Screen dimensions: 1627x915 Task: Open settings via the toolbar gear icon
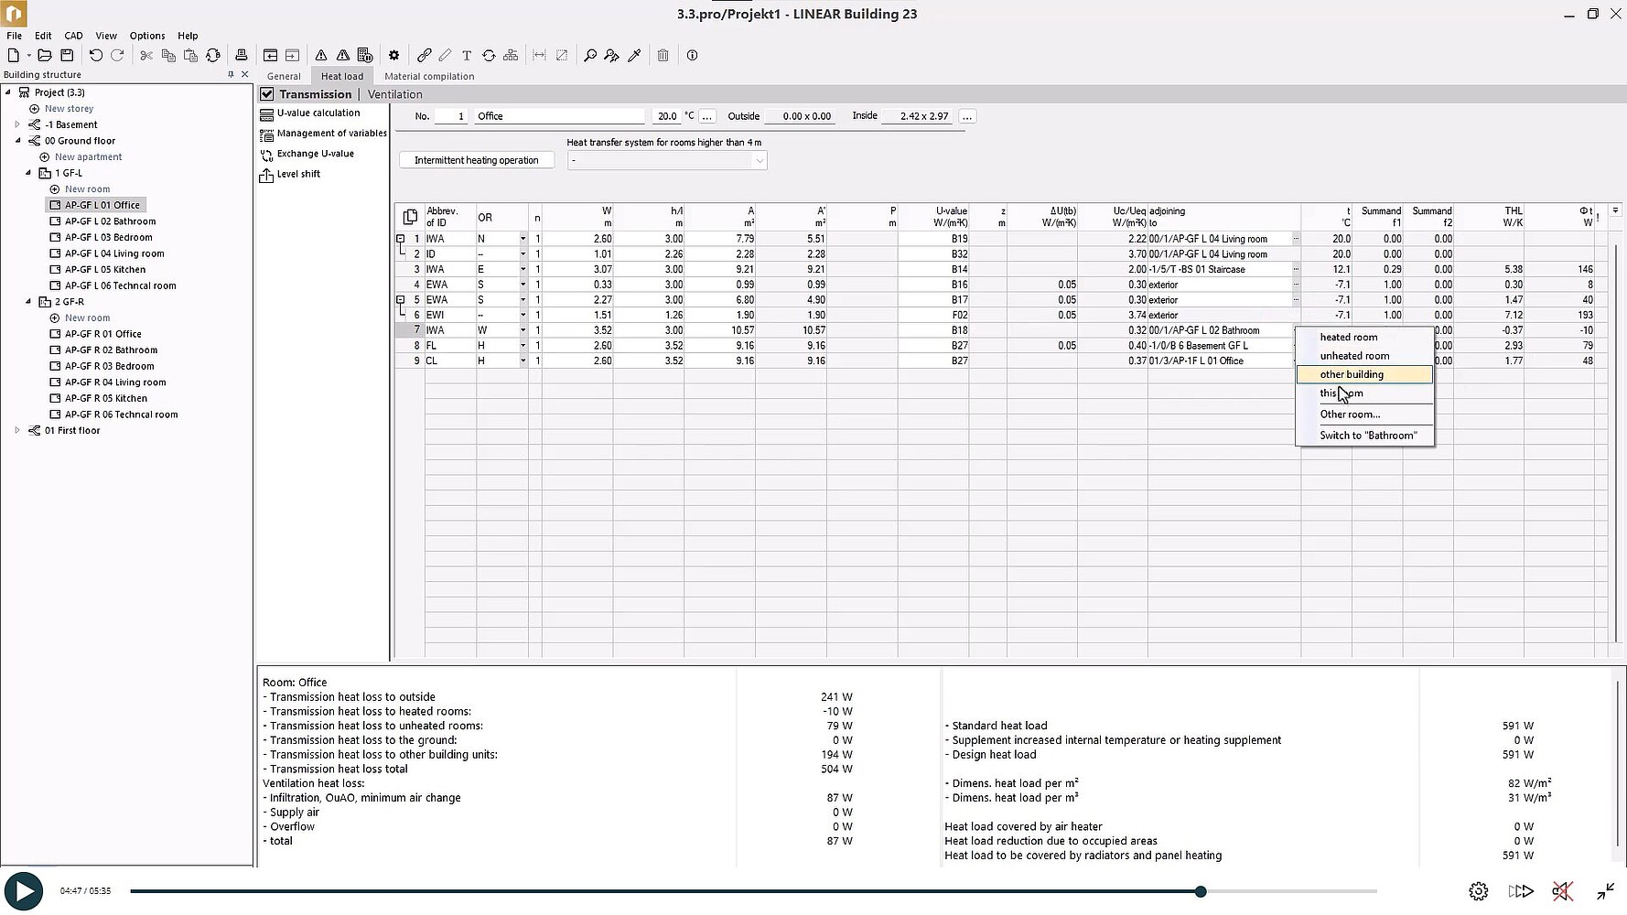click(x=393, y=56)
